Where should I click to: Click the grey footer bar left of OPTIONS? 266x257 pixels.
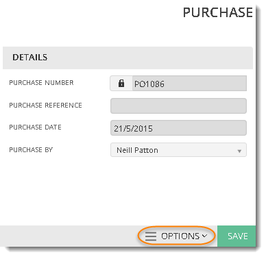point(69,236)
